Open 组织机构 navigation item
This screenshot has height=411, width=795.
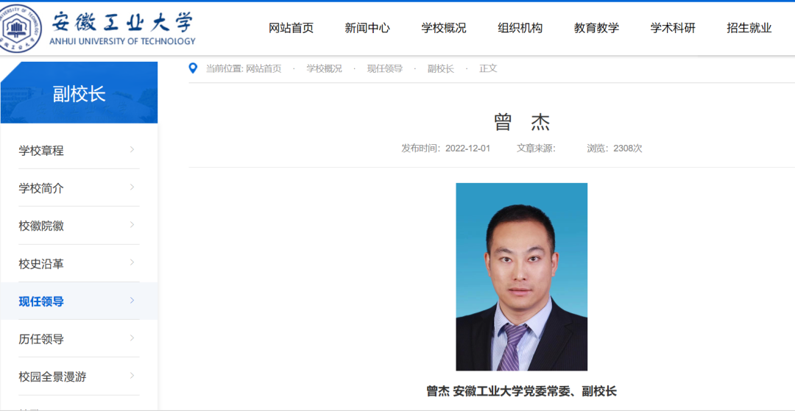click(520, 29)
